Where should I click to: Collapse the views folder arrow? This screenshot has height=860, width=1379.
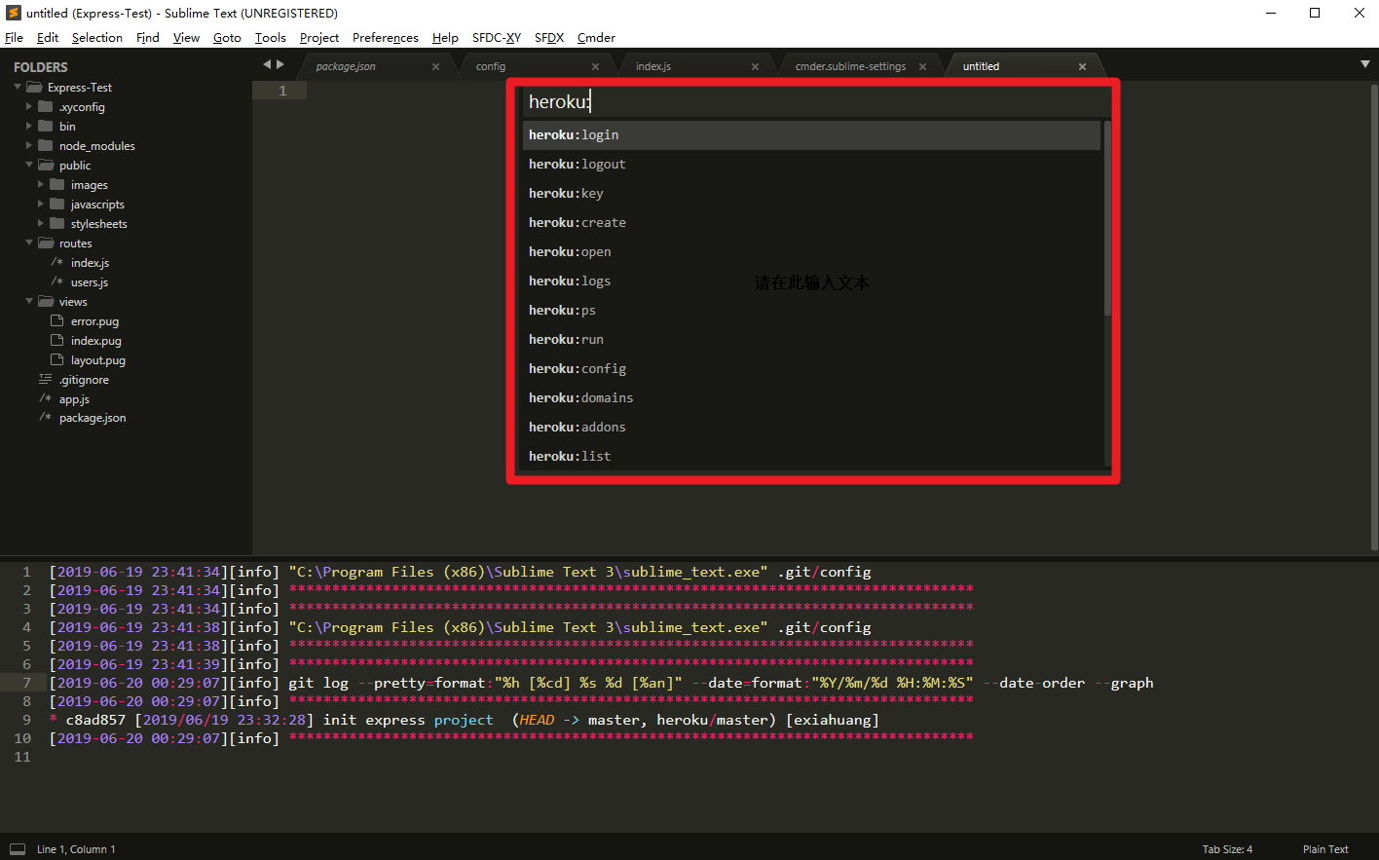[x=29, y=302]
